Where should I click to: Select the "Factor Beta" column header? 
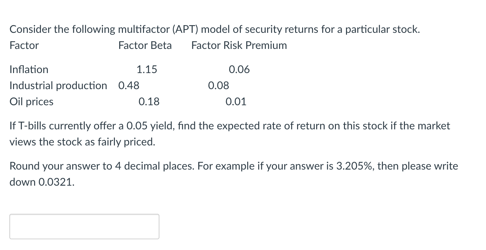click(145, 45)
